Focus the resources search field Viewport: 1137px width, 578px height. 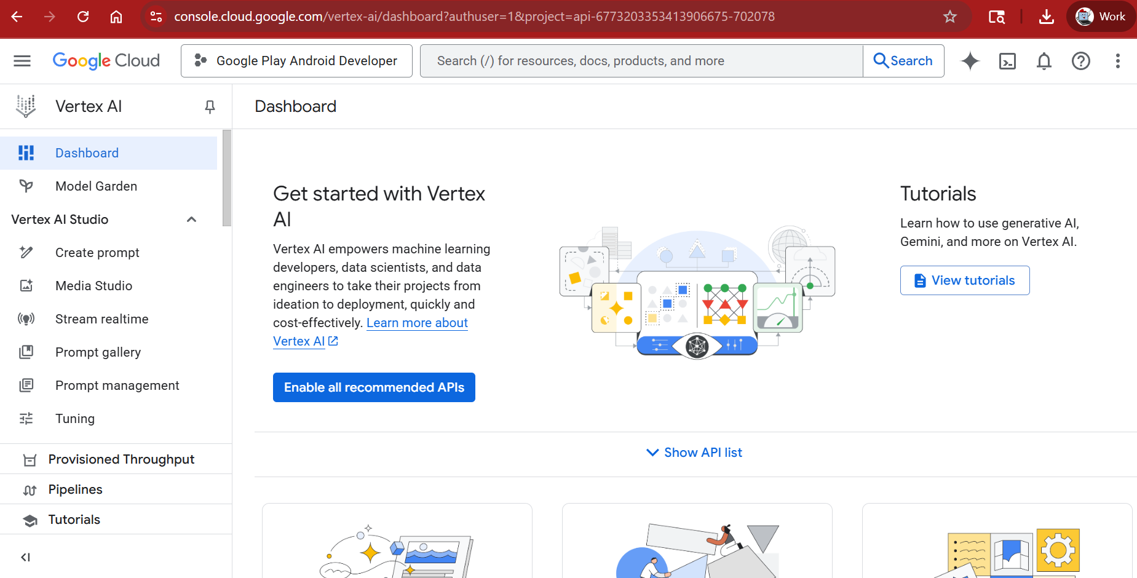click(x=641, y=61)
